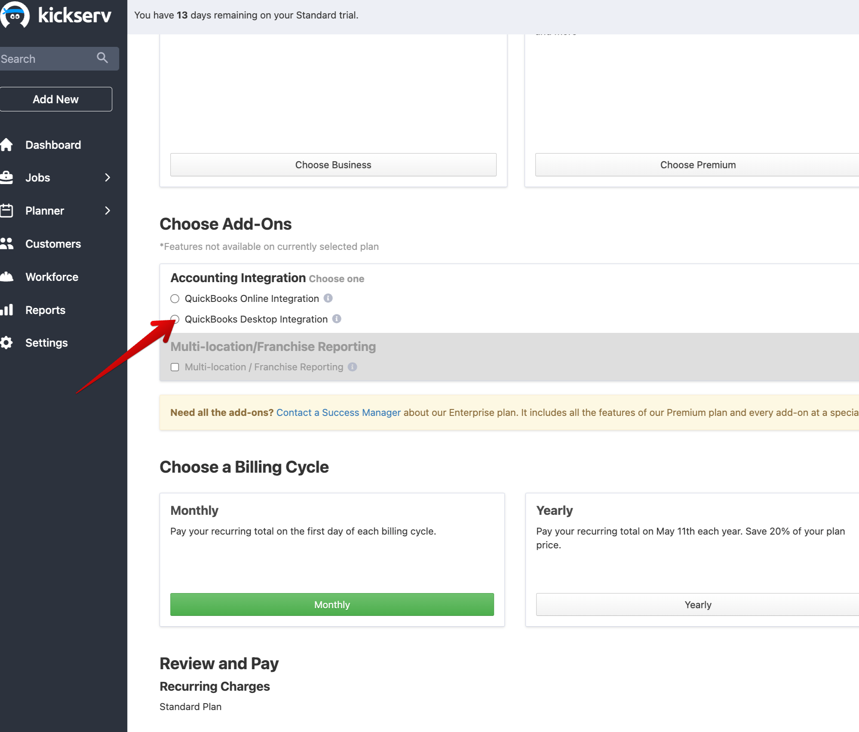
Task: Click the Workforce hard hat icon
Action: (7, 277)
